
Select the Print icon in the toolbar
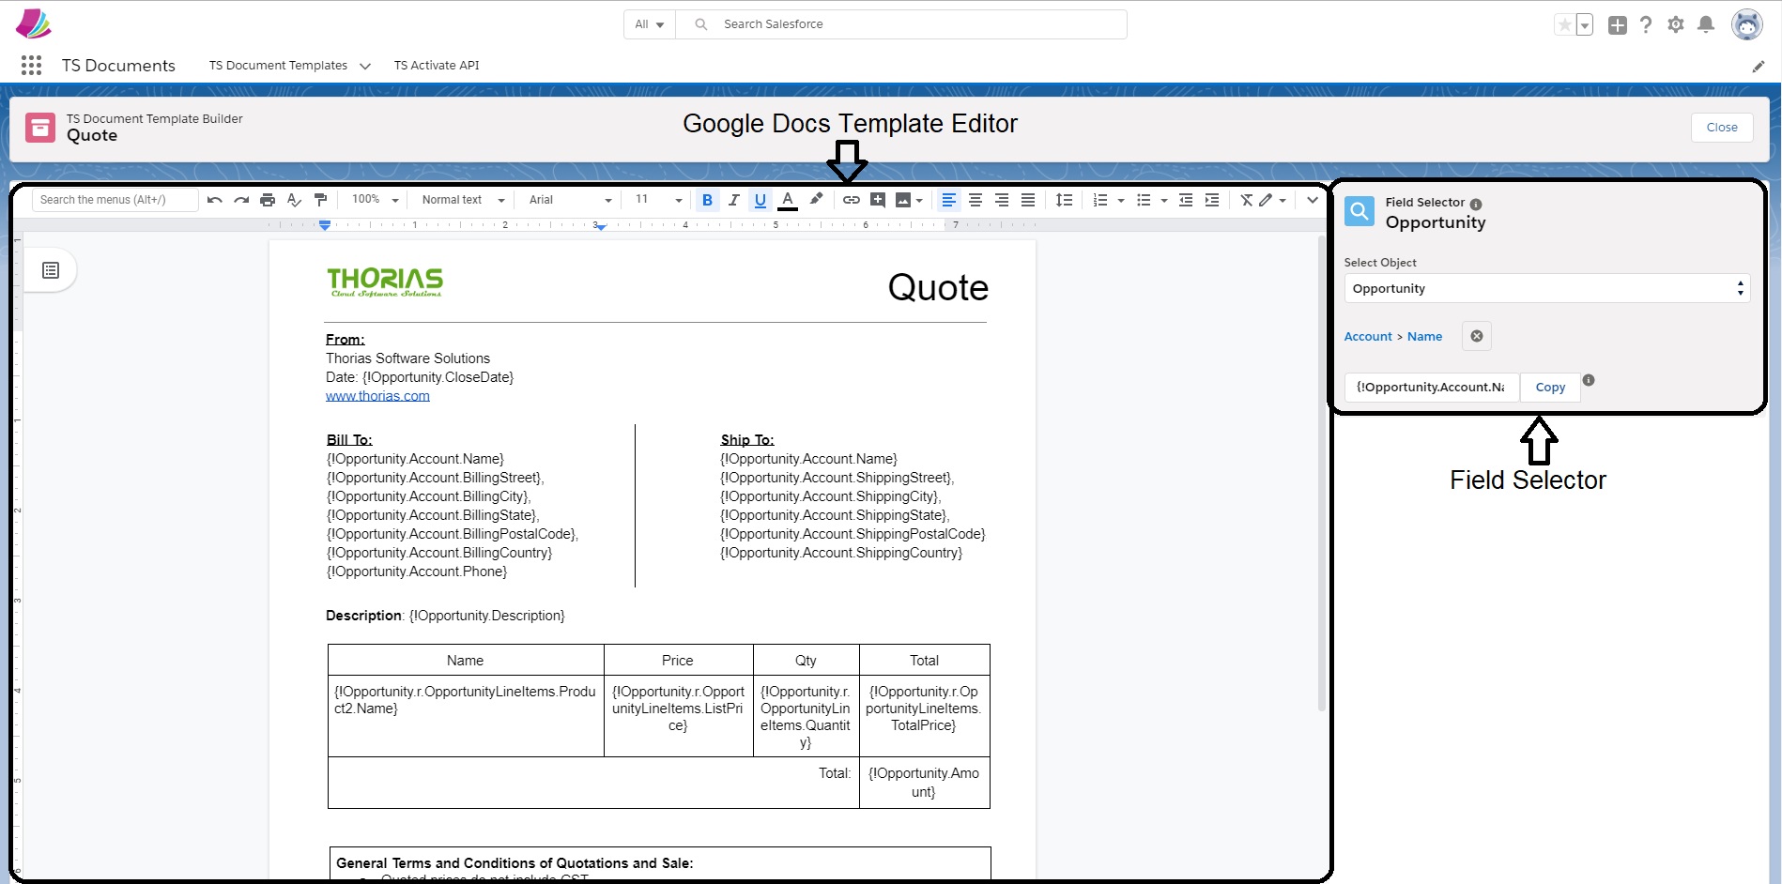[268, 200]
